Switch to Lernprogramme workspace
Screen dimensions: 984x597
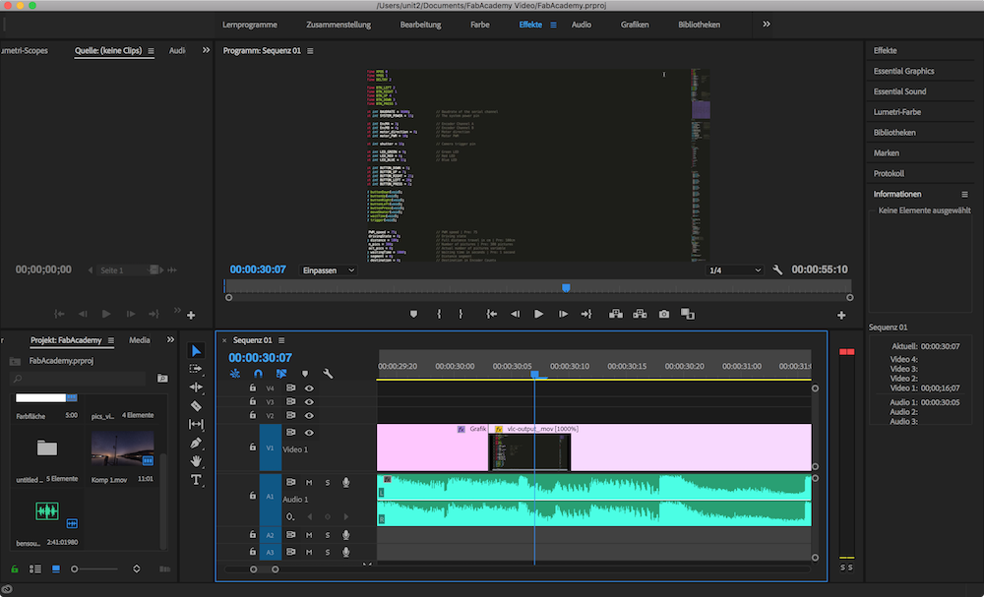250,25
